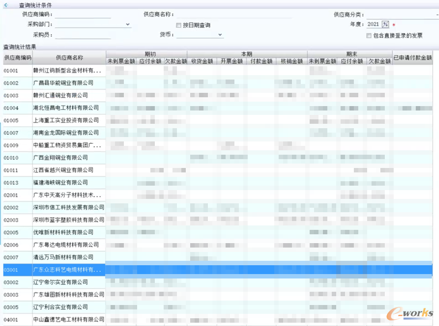Select row 福建海峡铜业有限公司

point(218,183)
